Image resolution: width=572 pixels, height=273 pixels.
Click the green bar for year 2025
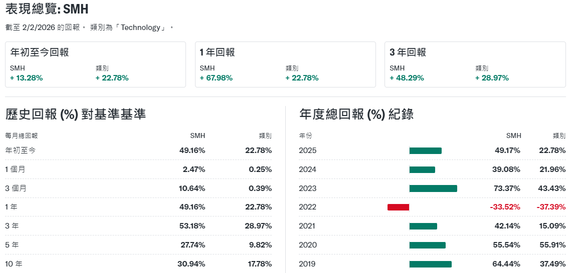point(425,150)
